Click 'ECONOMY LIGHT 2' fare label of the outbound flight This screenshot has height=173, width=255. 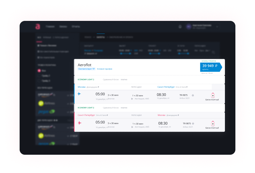tap(86, 80)
